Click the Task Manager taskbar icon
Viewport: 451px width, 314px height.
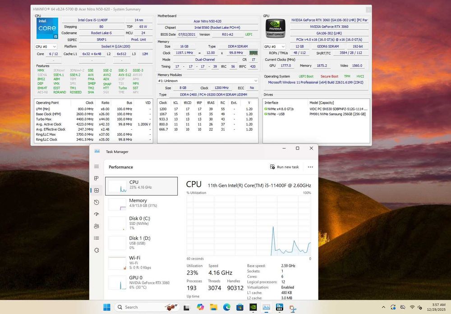(267, 307)
